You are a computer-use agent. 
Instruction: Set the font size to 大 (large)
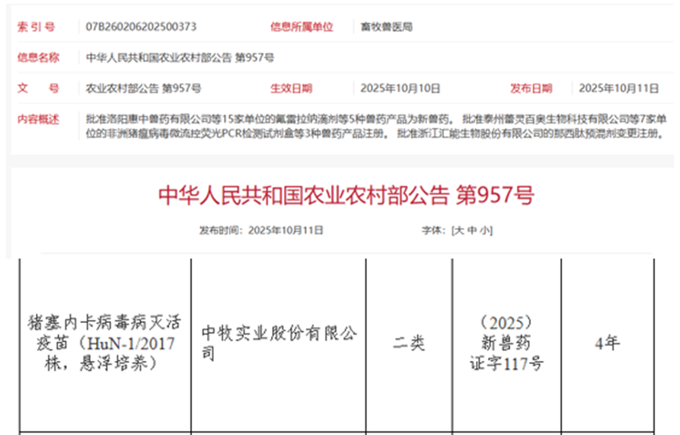pos(458,230)
